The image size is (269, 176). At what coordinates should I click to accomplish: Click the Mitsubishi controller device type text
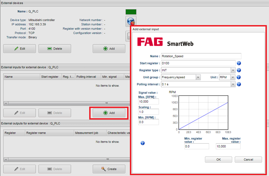pyautogui.click(x=41, y=20)
